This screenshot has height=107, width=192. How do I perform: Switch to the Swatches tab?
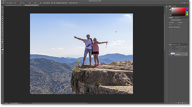174,6
